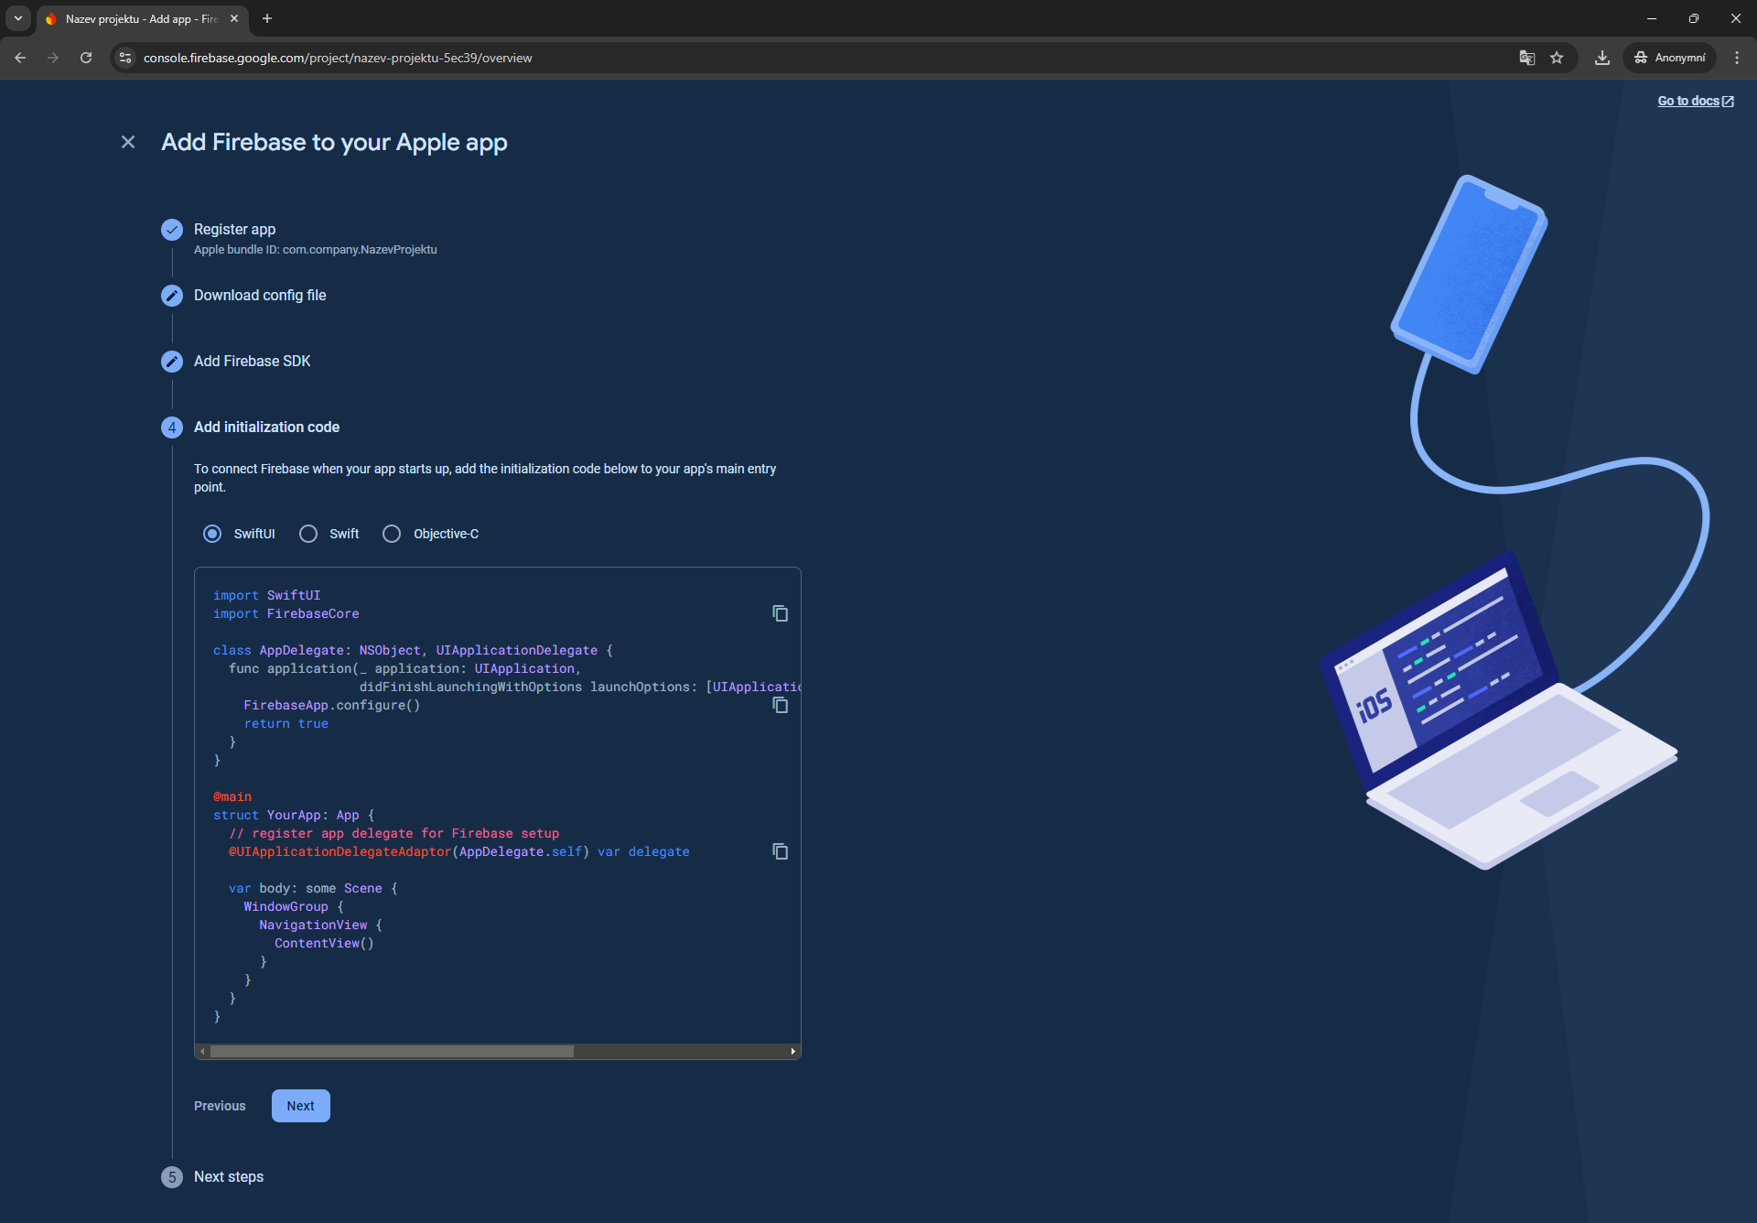Click the code block horizontal scrollbar
The image size is (1757, 1223).
[x=392, y=1051]
